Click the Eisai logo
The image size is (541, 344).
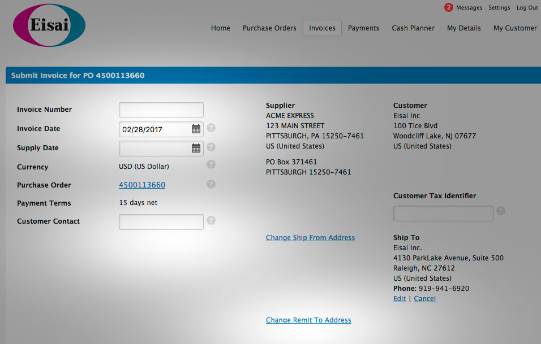click(x=49, y=25)
